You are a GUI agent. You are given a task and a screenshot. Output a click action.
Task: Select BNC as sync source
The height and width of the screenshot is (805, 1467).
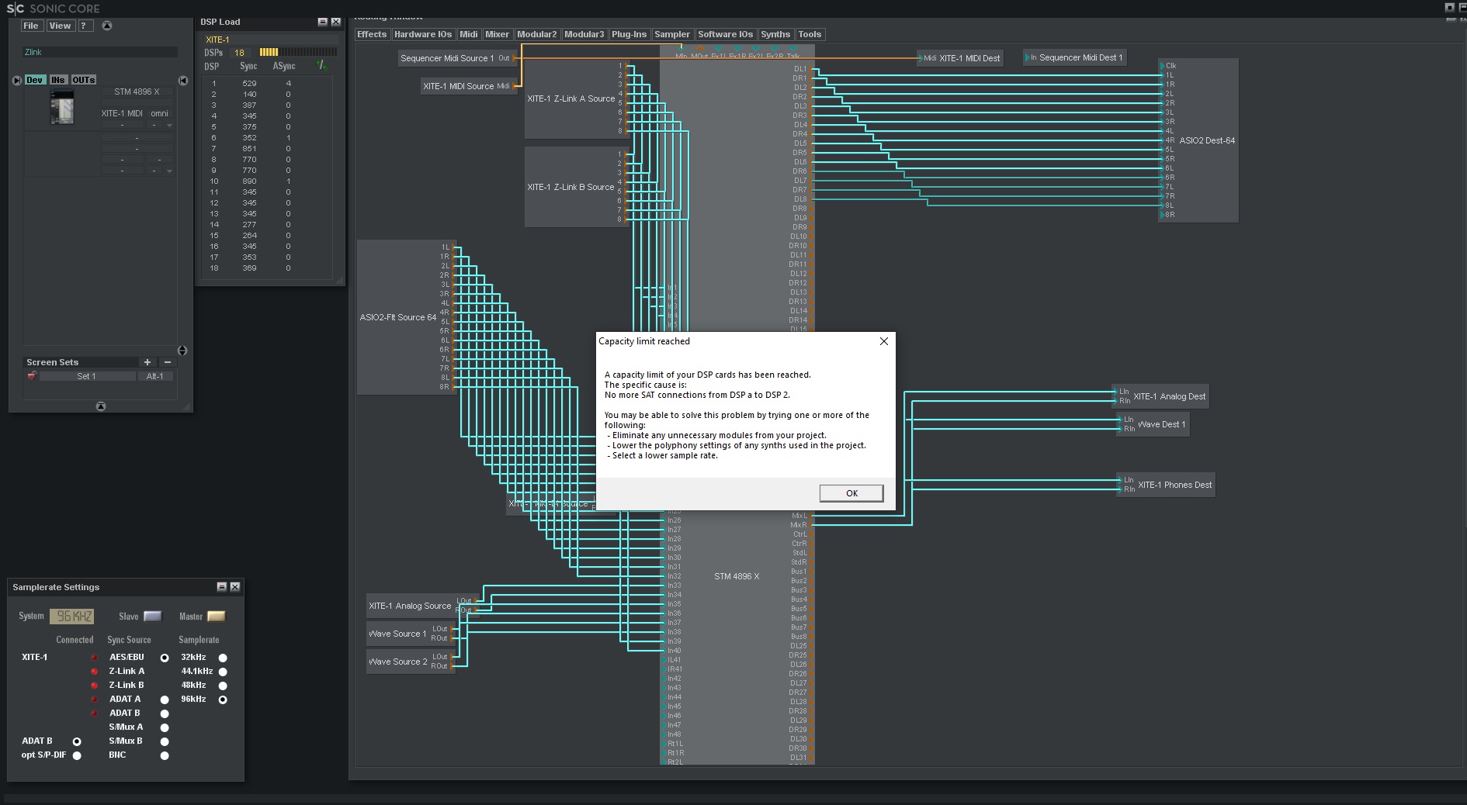pos(165,755)
